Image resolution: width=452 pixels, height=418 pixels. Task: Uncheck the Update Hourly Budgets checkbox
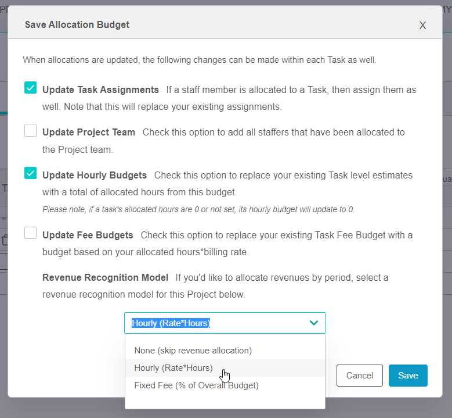point(31,173)
